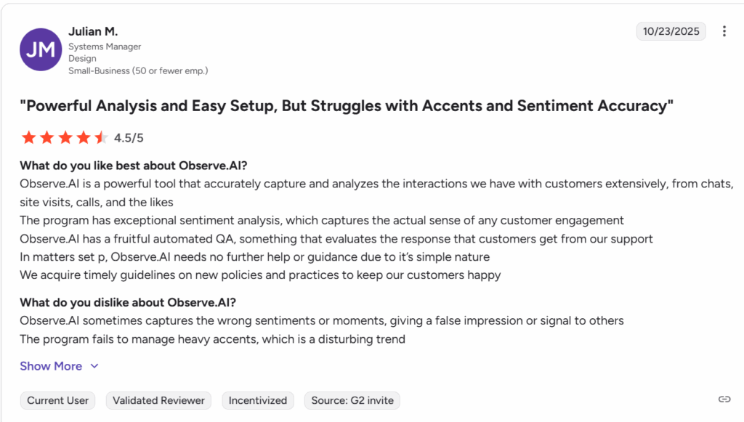Click the review headline about Sentiment Accuracy
Screen dimensions: 744x422
coord(348,105)
